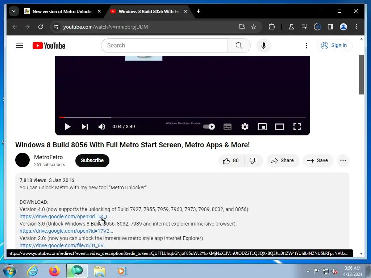Play the video

(68, 127)
